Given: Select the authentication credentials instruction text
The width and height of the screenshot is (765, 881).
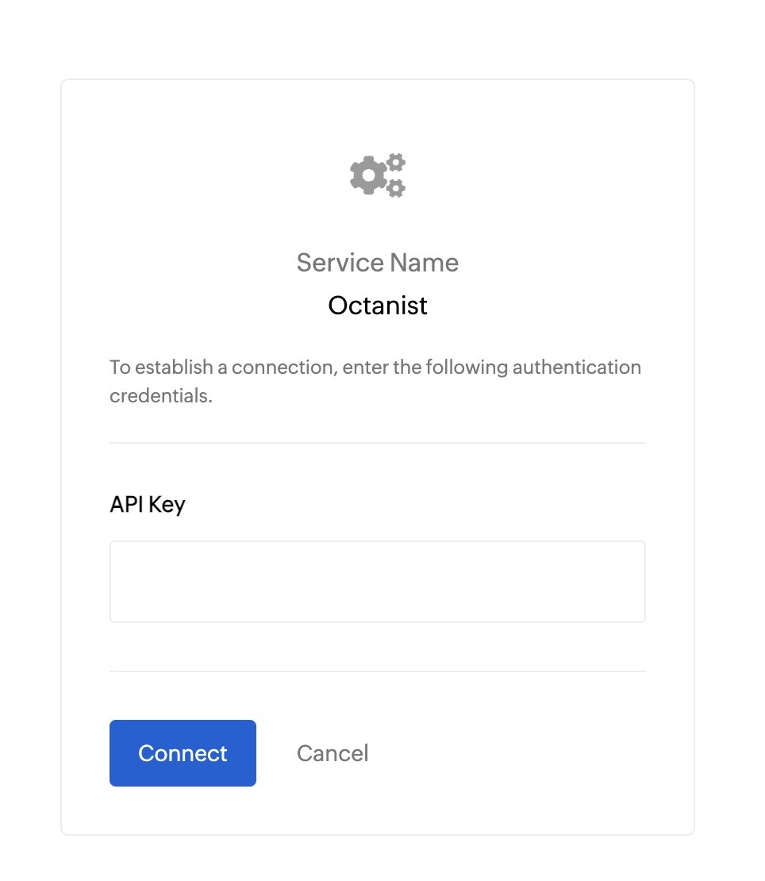Looking at the screenshot, I should click(x=375, y=381).
